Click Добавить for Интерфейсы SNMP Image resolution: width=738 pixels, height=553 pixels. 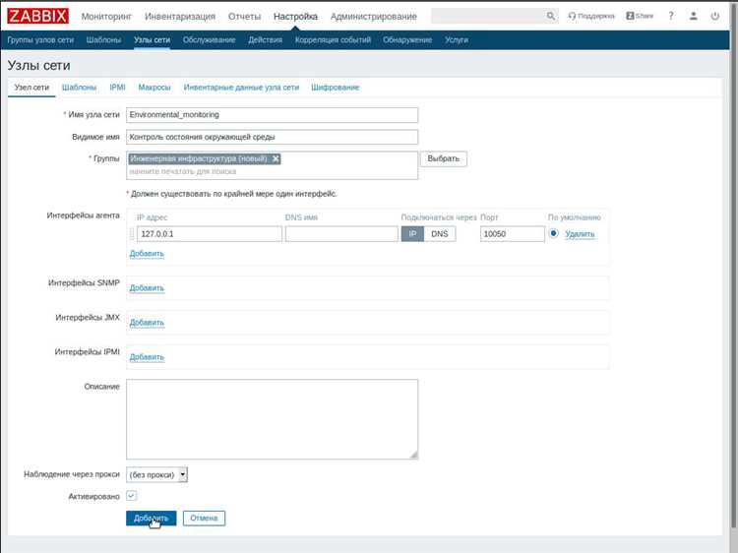(147, 288)
